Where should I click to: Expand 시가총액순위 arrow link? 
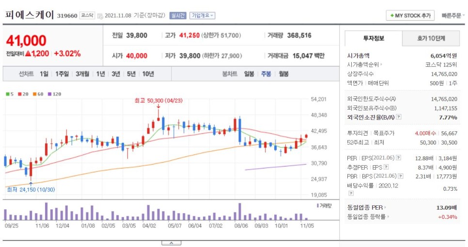click(x=381, y=64)
